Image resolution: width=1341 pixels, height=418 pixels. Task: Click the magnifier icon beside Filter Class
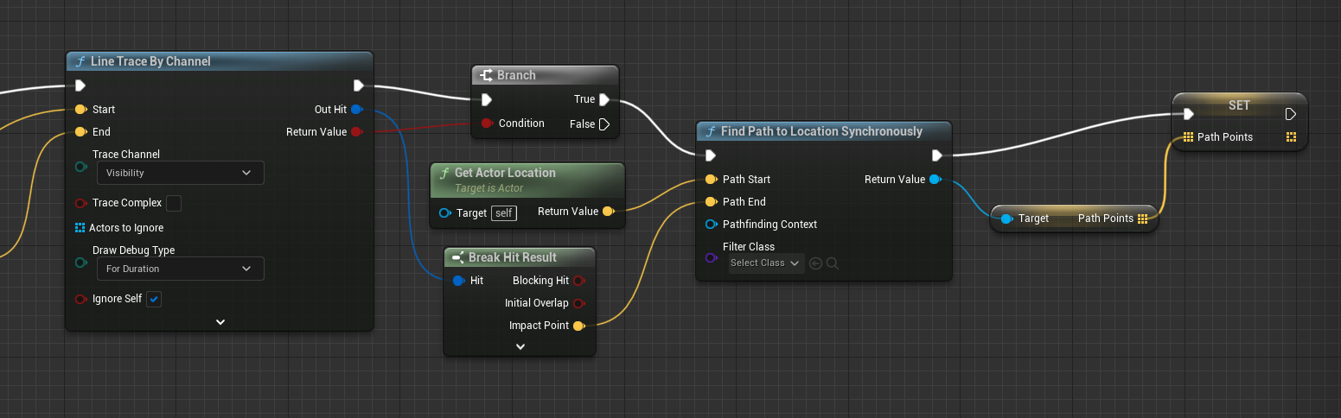[833, 263]
